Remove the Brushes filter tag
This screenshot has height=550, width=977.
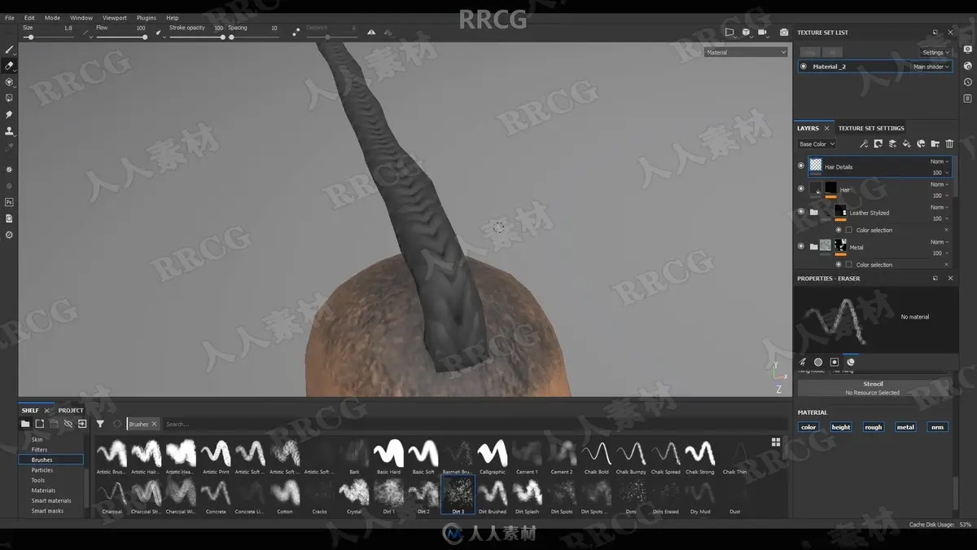point(154,424)
